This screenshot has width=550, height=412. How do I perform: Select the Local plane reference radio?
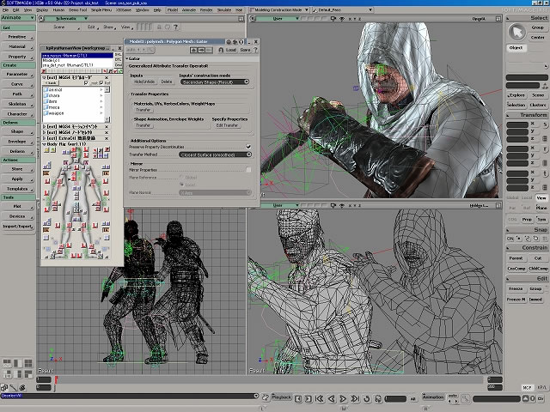(x=181, y=185)
